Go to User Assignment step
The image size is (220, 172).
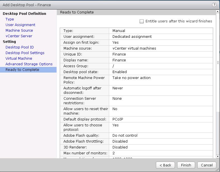click(x=20, y=25)
